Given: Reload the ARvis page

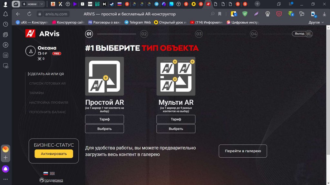Looking at the screenshot, I should [29, 14].
